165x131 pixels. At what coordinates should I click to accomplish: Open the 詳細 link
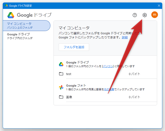coord(125,38)
